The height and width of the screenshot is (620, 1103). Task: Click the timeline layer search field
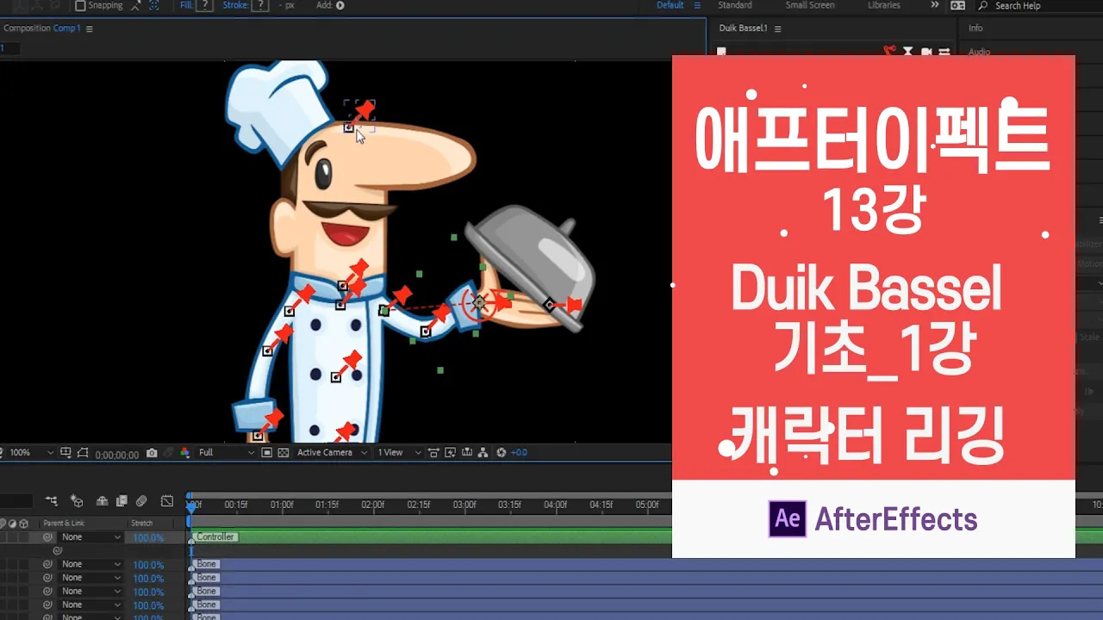tap(16, 501)
